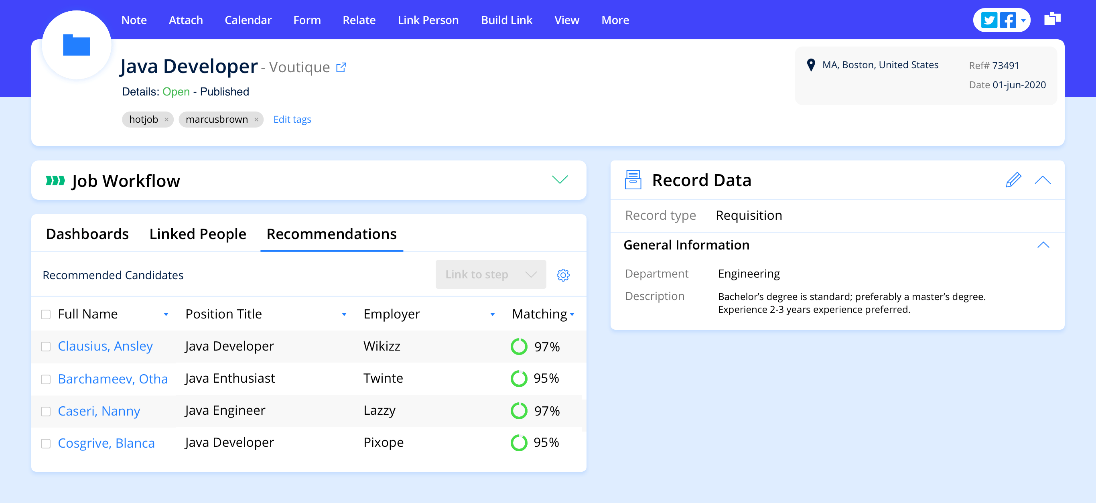Click the Job Workflow panel icon
Image resolution: width=1096 pixels, height=503 pixels.
pyautogui.click(x=55, y=180)
